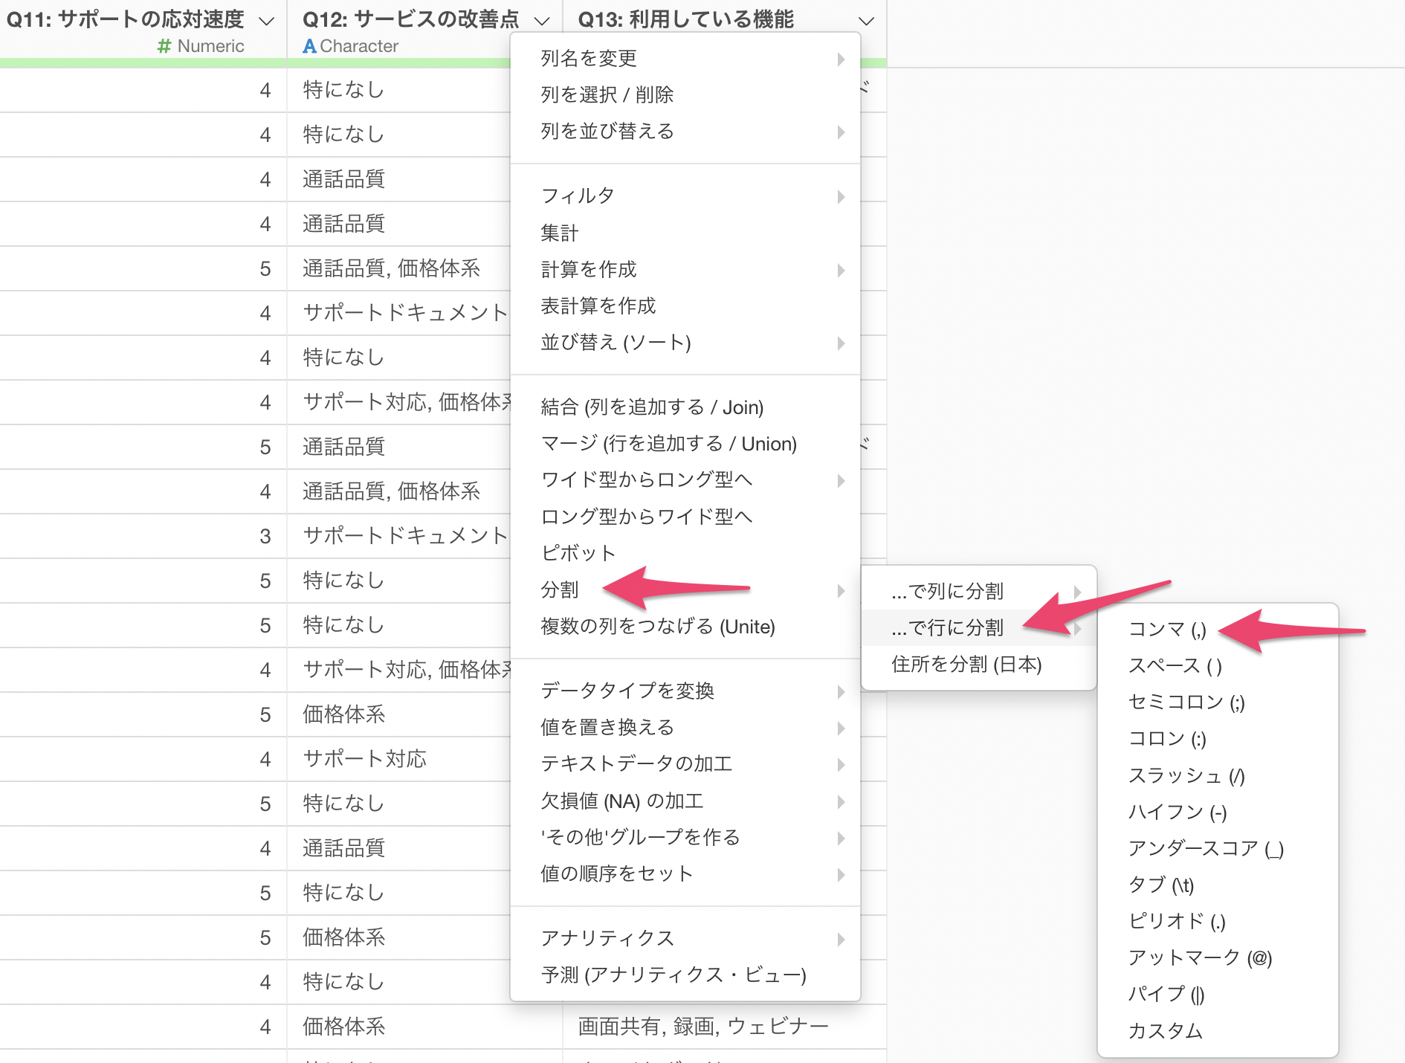
Task: Choose 住所を分割 (日本) option
Action: (x=978, y=664)
